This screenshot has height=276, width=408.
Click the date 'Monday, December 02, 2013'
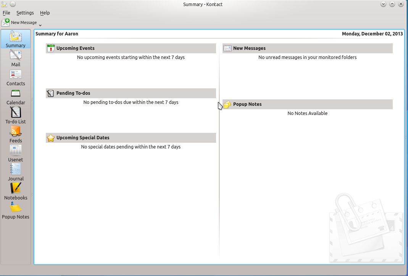(373, 34)
